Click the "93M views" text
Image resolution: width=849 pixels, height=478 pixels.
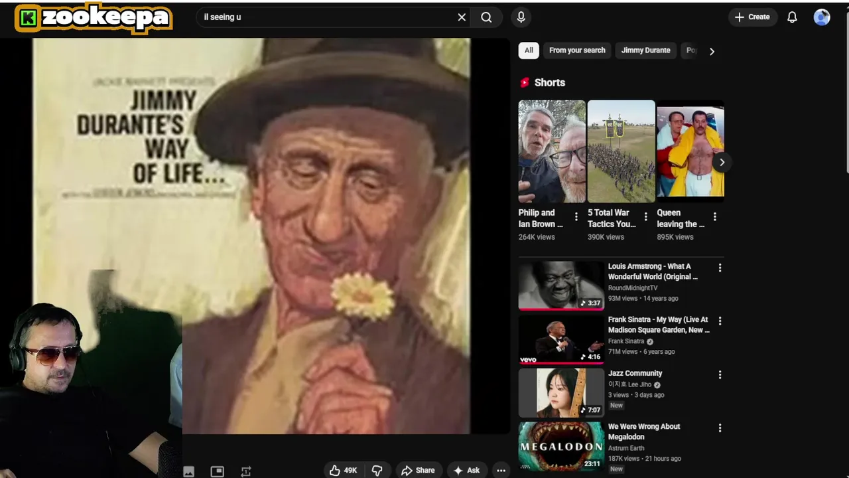click(x=624, y=298)
